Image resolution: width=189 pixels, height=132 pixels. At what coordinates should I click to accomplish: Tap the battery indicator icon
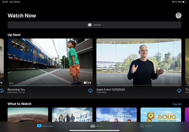[185, 2]
